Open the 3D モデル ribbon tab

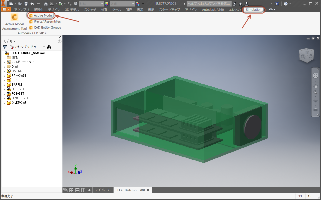72,10
